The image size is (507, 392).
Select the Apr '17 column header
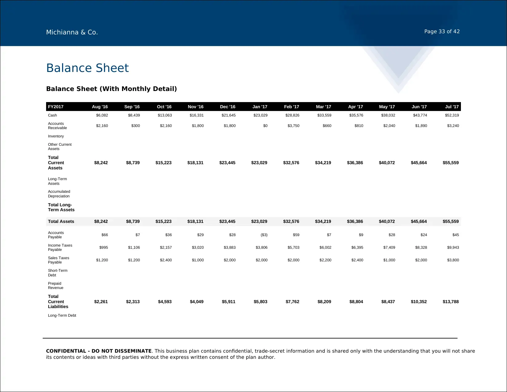pos(356,107)
